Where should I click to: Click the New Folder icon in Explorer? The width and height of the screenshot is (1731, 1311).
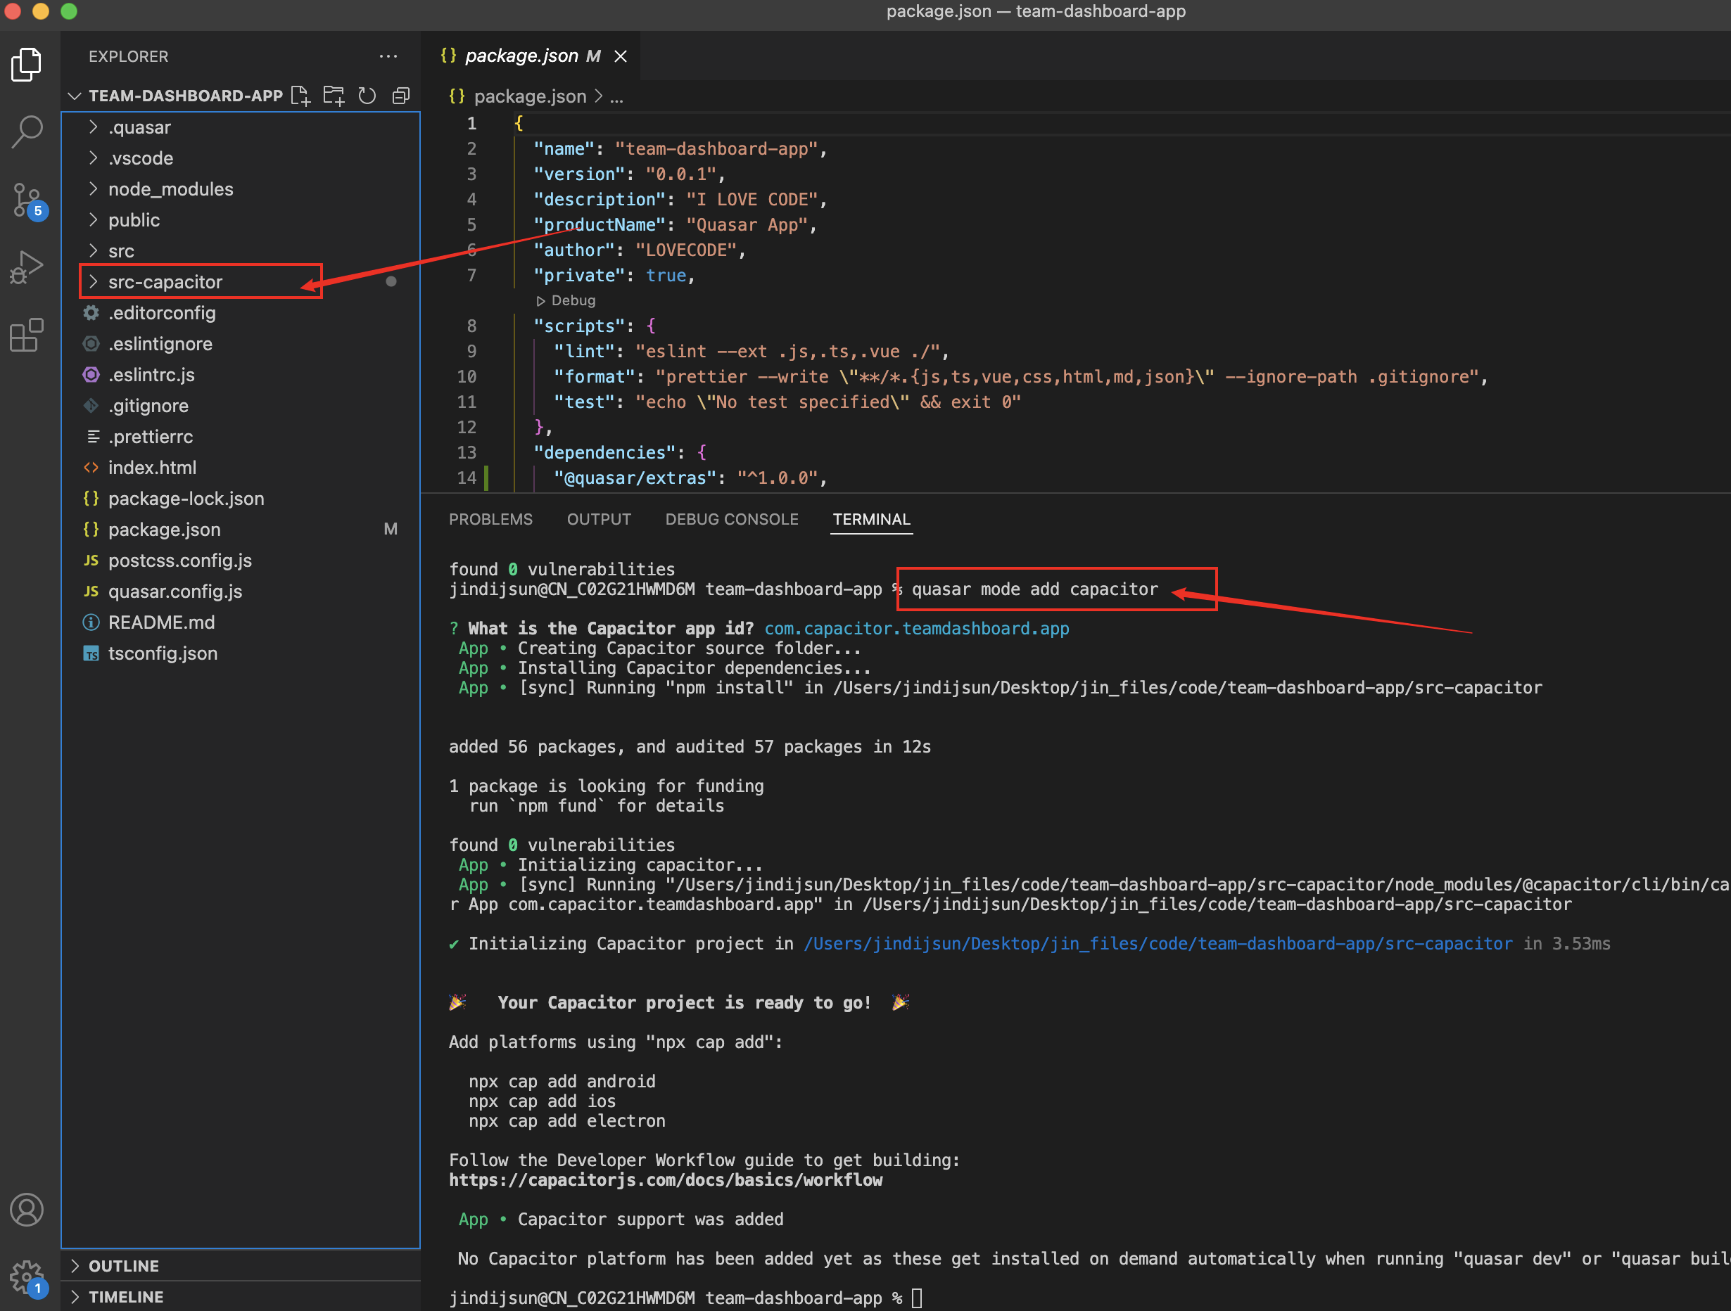334,96
